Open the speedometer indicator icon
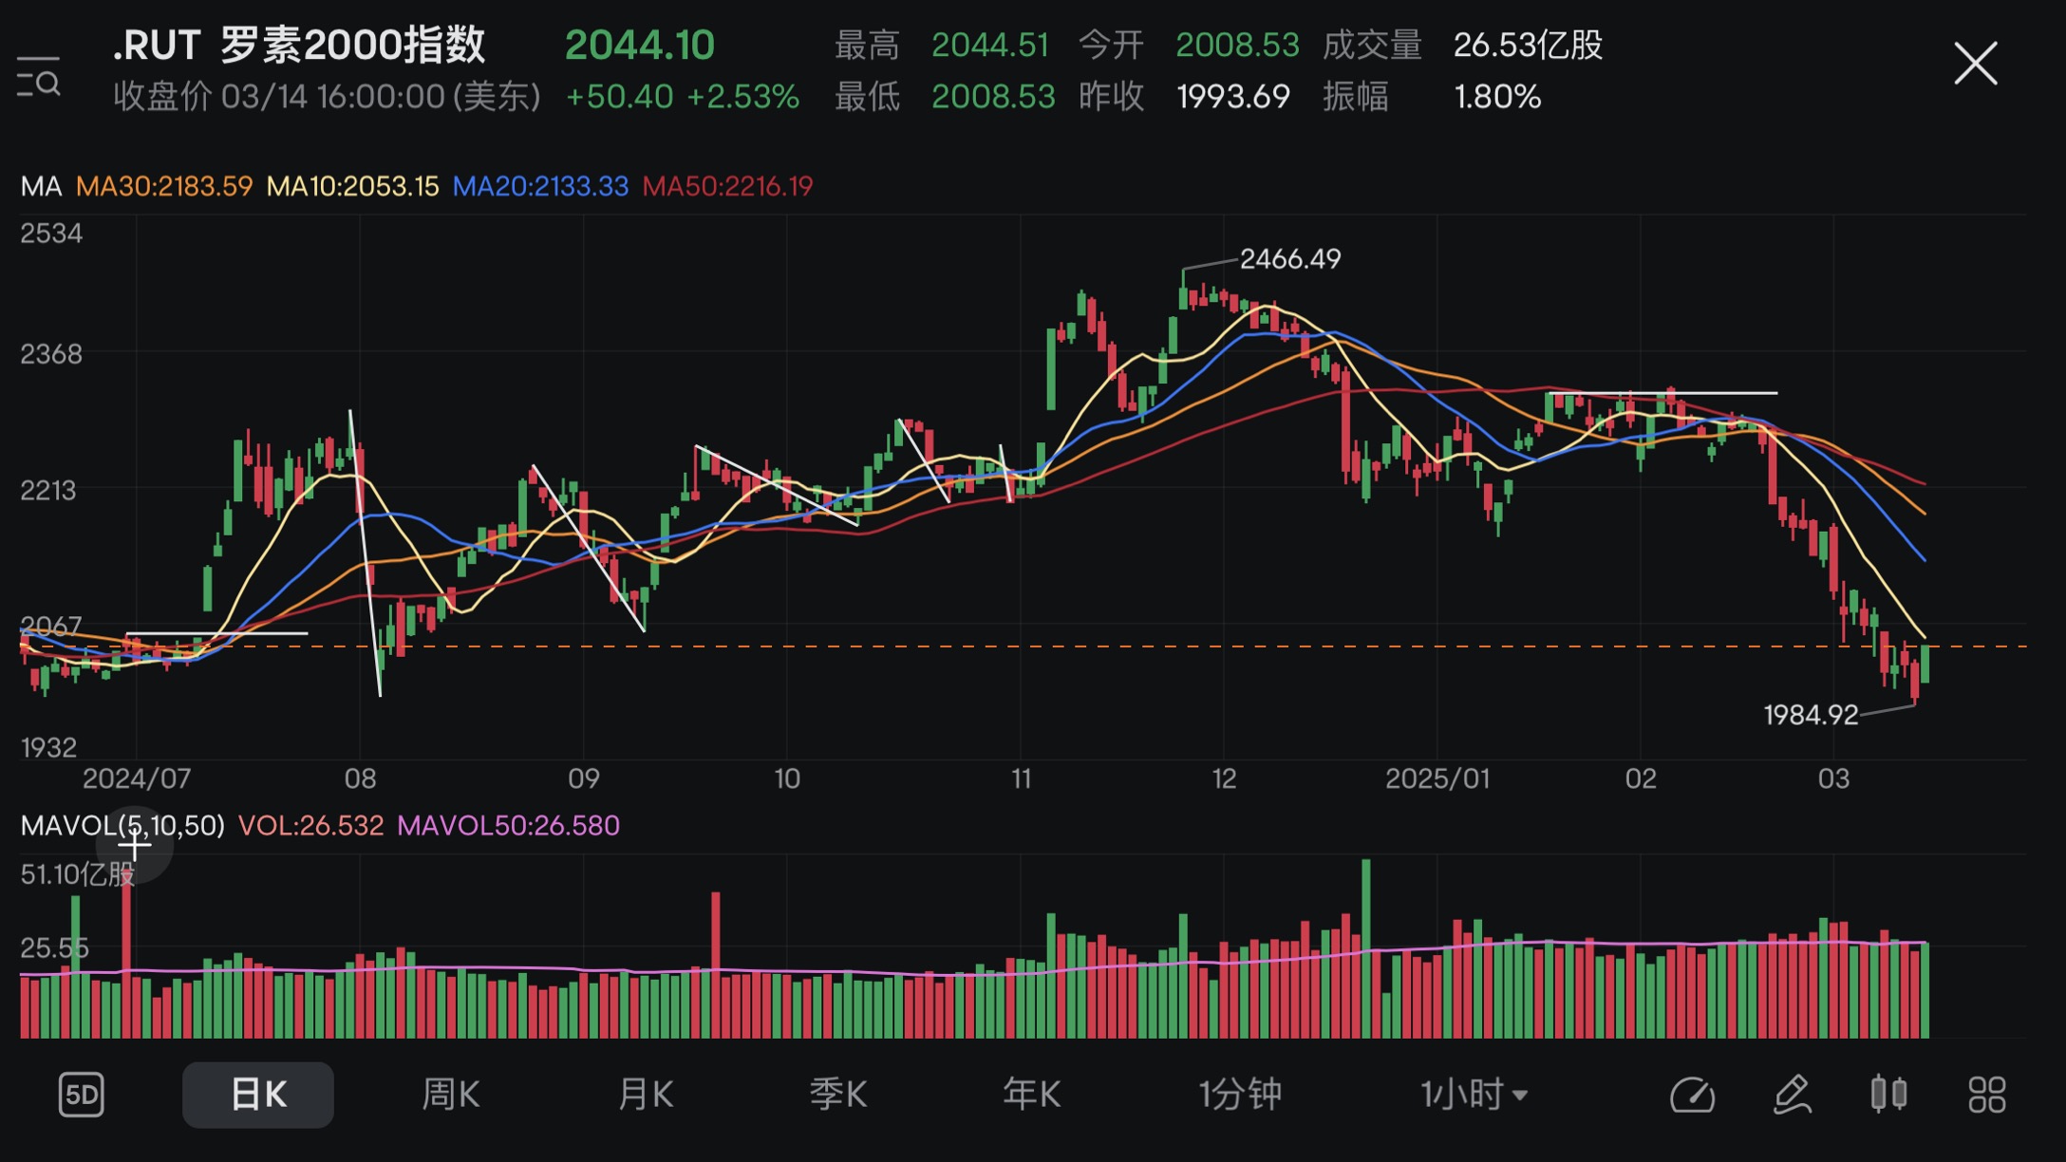The height and width of the screenshot is (1162, 2066). point(1693,1095)
